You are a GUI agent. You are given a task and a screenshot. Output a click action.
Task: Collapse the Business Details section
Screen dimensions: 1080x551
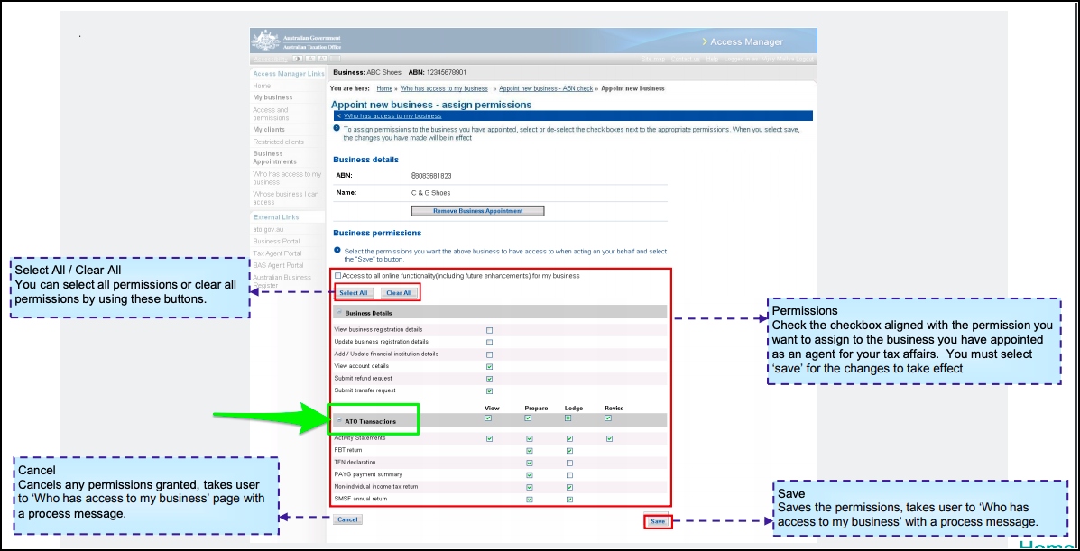tap(338, 312)
